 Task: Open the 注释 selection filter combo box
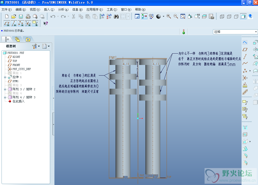(235, 32)
